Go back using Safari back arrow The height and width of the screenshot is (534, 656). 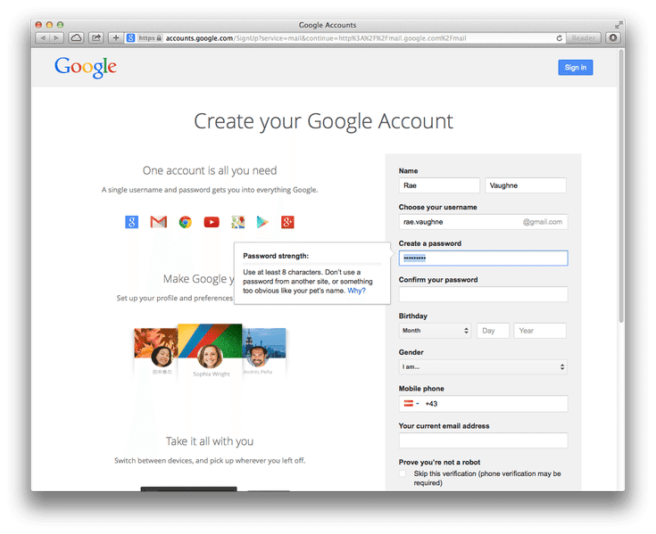[42, 38]
